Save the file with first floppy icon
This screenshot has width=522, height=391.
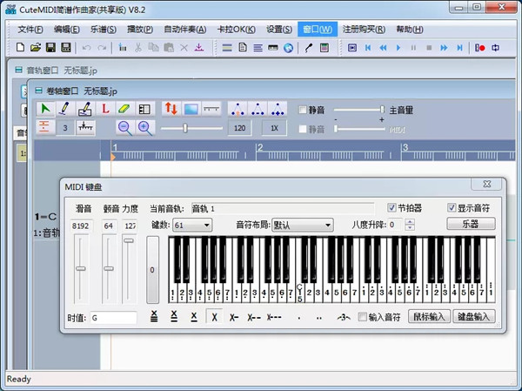click(50, 48)
